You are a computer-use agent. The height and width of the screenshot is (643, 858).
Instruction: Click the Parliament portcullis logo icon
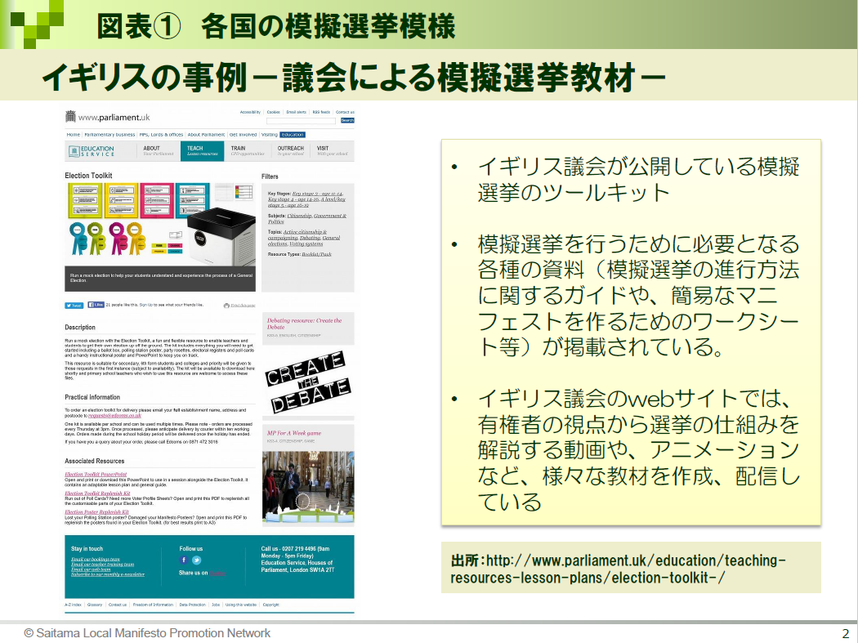(x=71, y=117)
